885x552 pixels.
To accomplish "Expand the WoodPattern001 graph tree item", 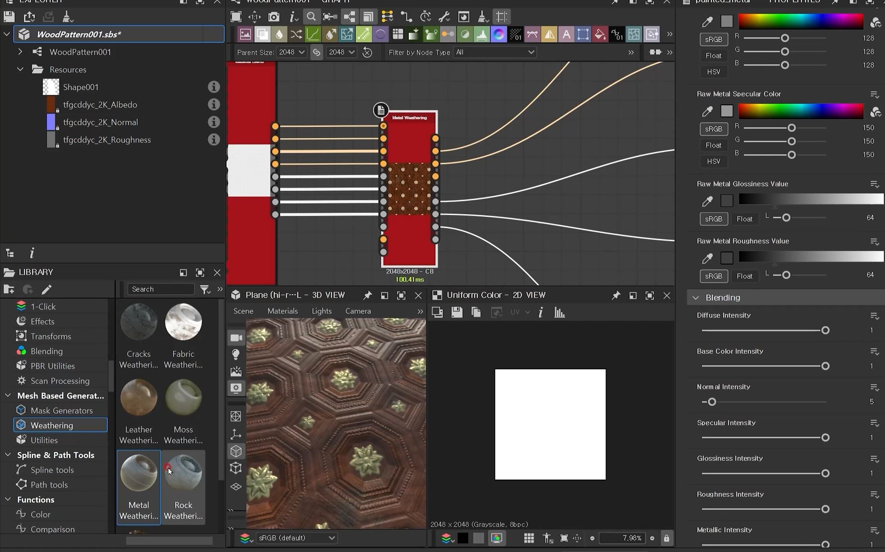I will [x=20, y=52].
